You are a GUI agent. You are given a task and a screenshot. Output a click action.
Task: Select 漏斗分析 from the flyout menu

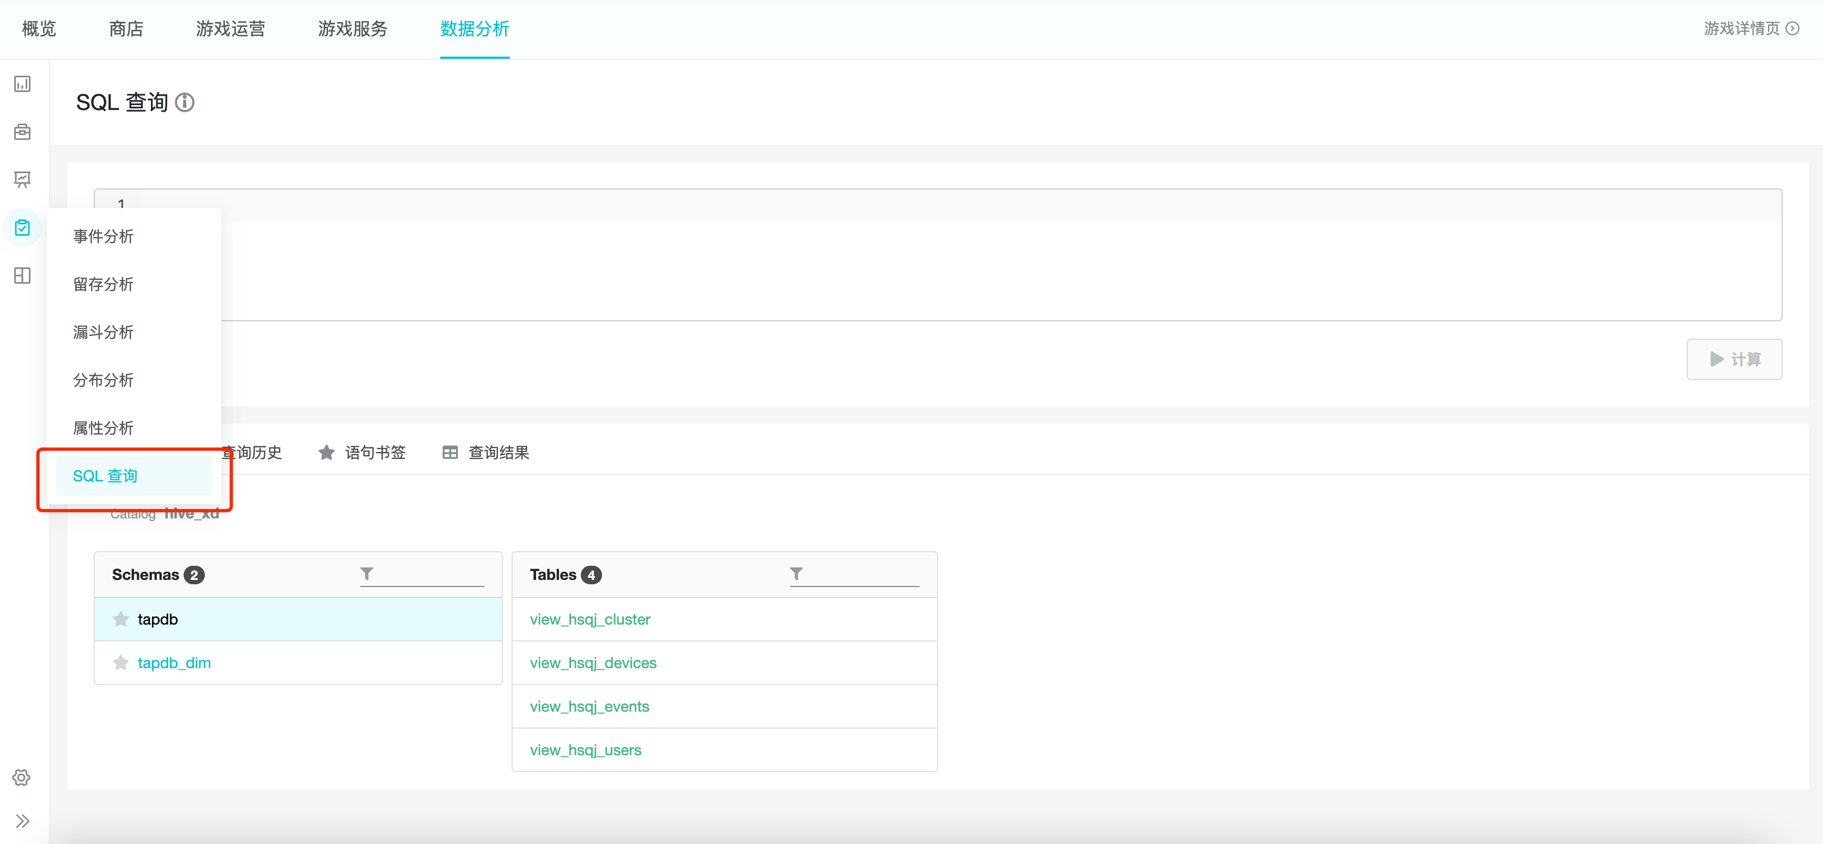pos(104,332)
